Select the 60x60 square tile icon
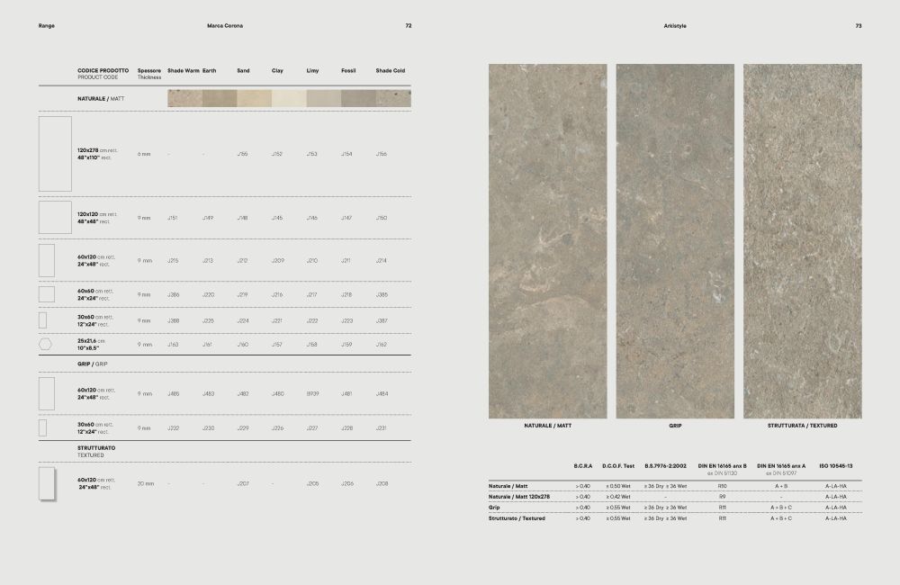The image size is (900, 585). click(47, 294)
